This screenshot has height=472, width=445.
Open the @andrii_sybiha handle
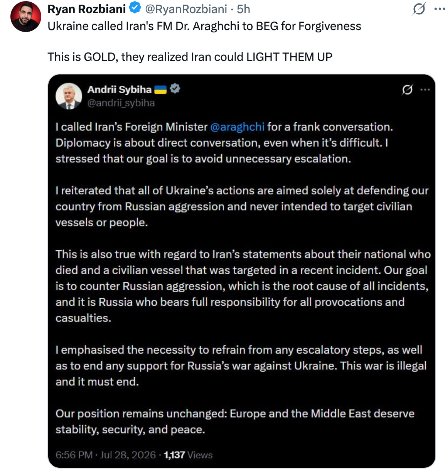[x=121, y=103]
